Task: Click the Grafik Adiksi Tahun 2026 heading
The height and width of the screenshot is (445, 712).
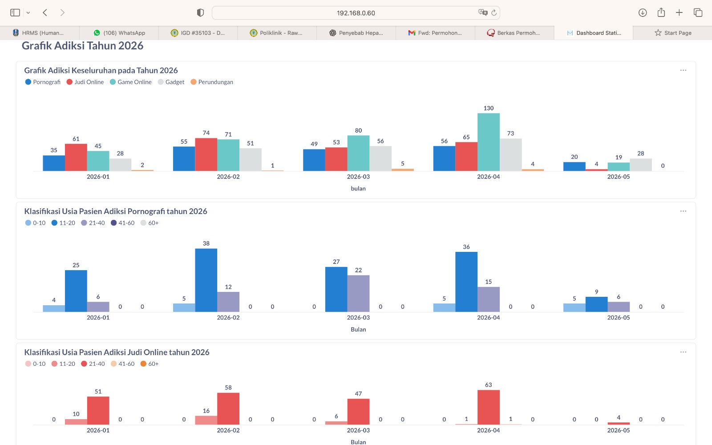Action: [82, 46]
